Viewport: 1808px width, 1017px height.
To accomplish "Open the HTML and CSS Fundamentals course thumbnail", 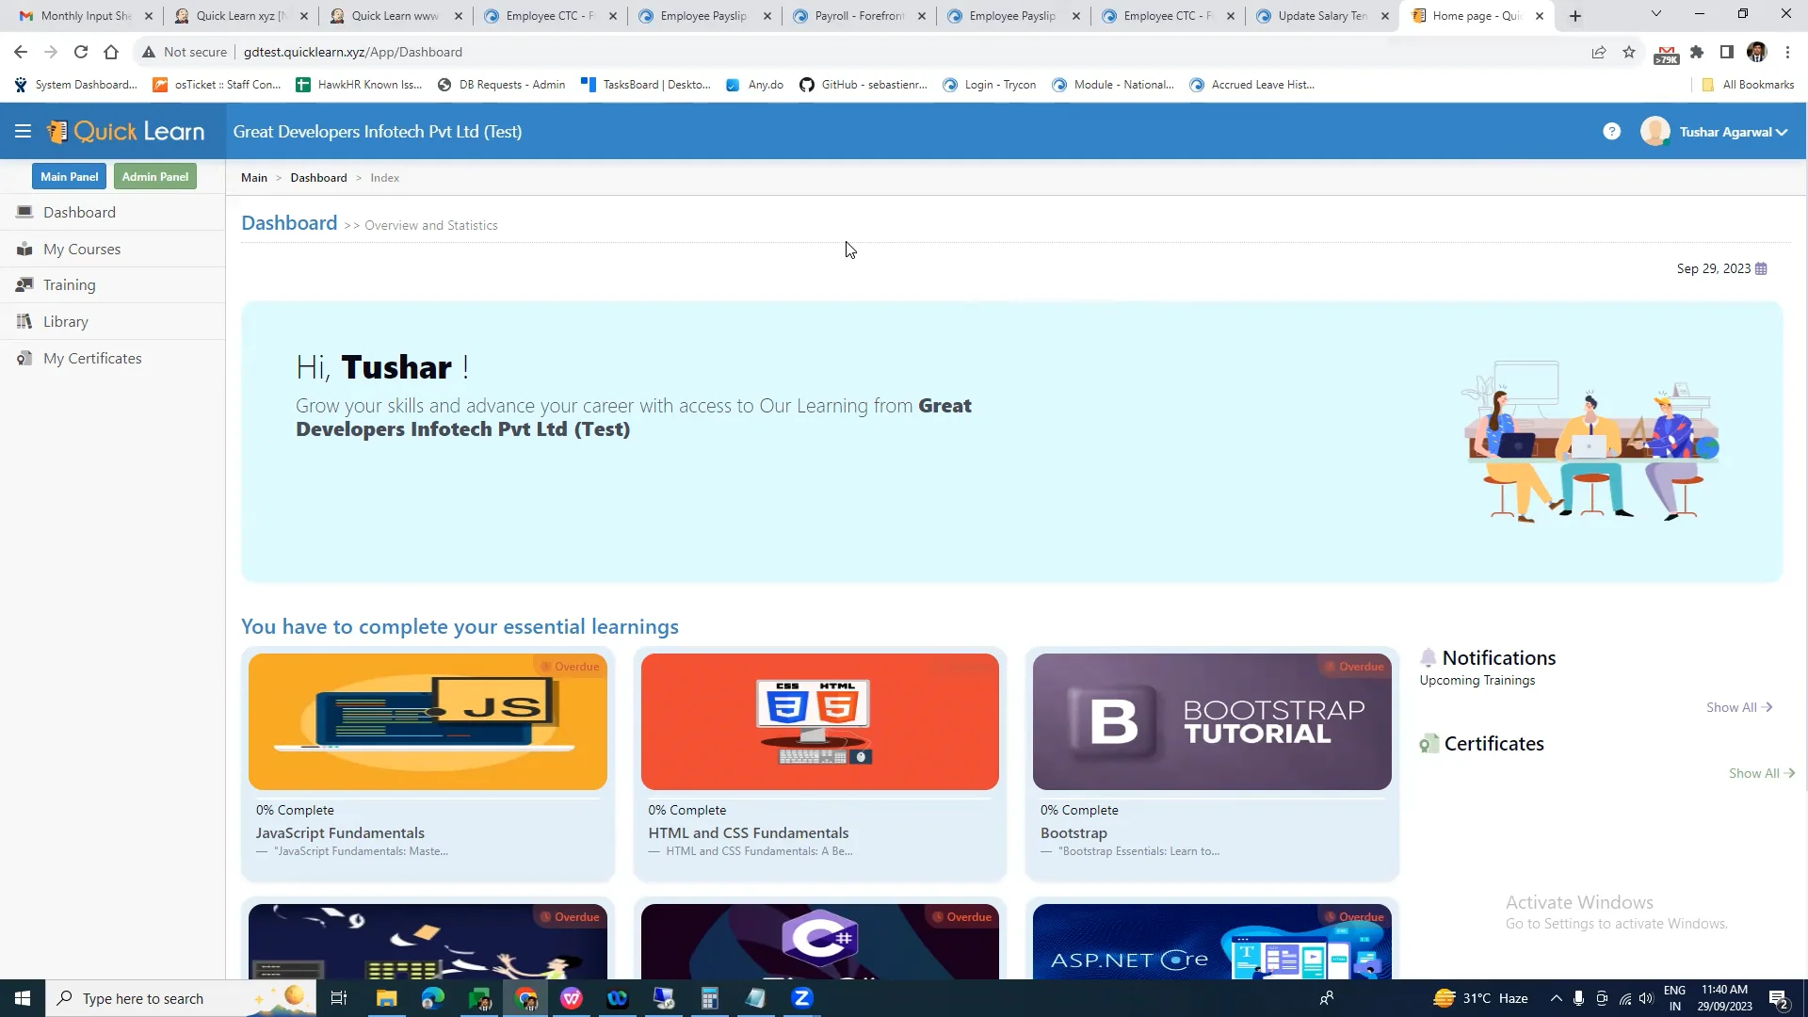I will (819, 722).
